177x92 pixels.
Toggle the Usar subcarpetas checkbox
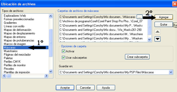pos(63,57)
